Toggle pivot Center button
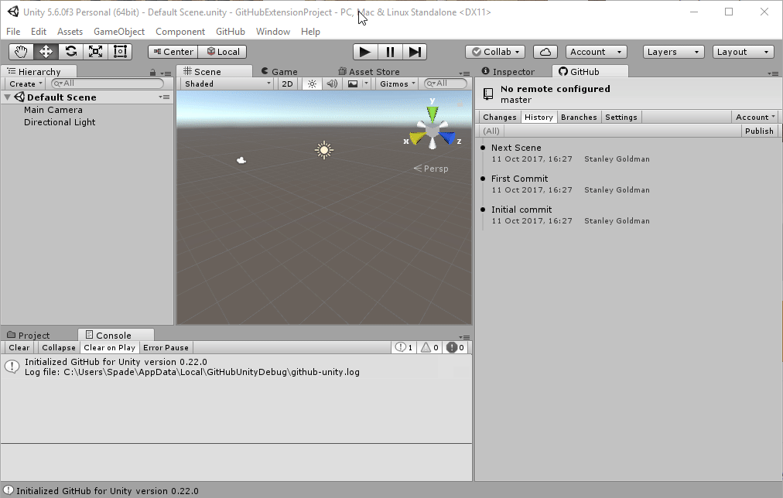The width and height of the screenshot is (783, 498). pyautogui.click(x=173, y=52)
